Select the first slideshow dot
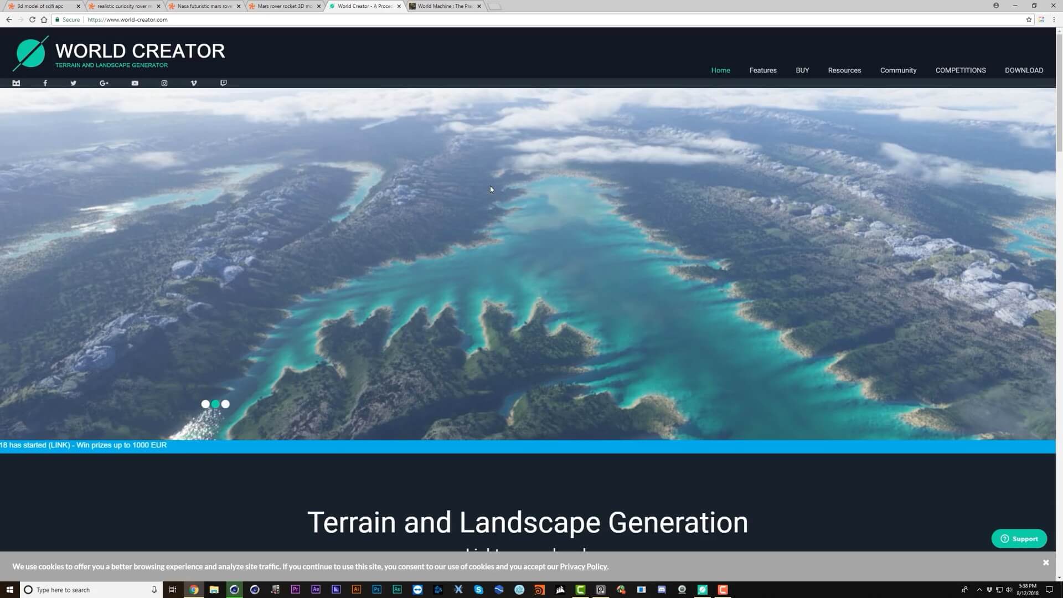This screenshot has width=1063, height=598. 205,404
